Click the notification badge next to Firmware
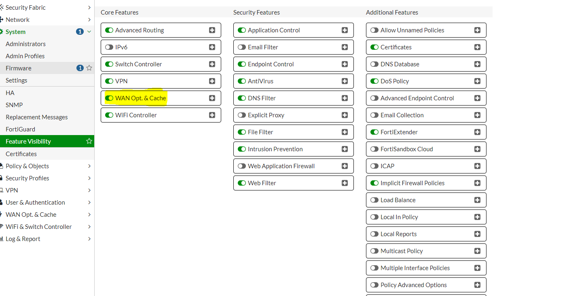Image resolution: width=571 pixels, height=296 pixels. (x=80, y=68)
